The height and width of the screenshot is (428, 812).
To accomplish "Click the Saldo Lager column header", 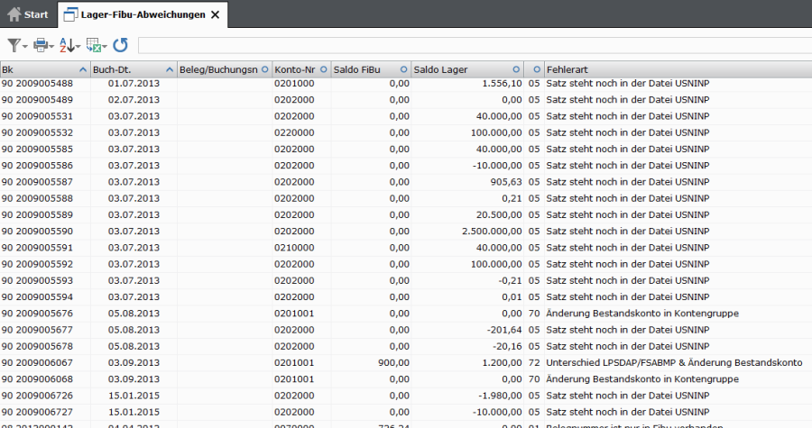I will coord(467,69).
